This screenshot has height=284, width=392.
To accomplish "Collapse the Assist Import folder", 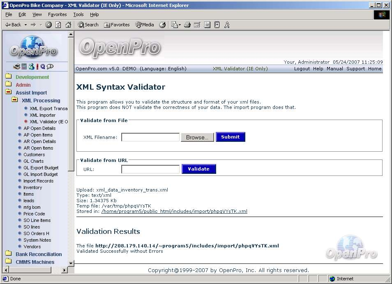I will [8, 92].
